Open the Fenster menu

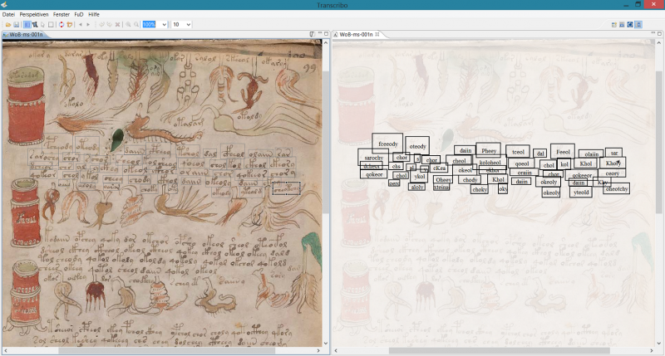61,14
